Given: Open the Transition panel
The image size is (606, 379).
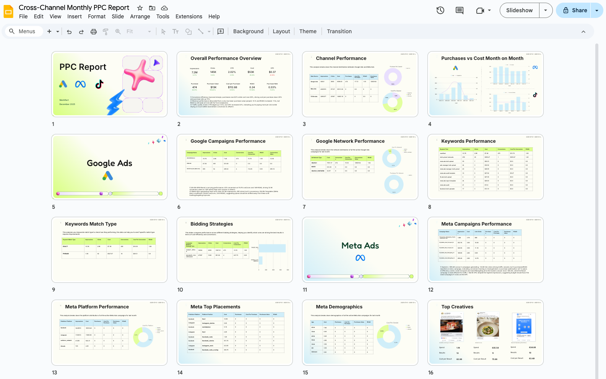Looking at the screenshot, I should (x=339, y=31).
